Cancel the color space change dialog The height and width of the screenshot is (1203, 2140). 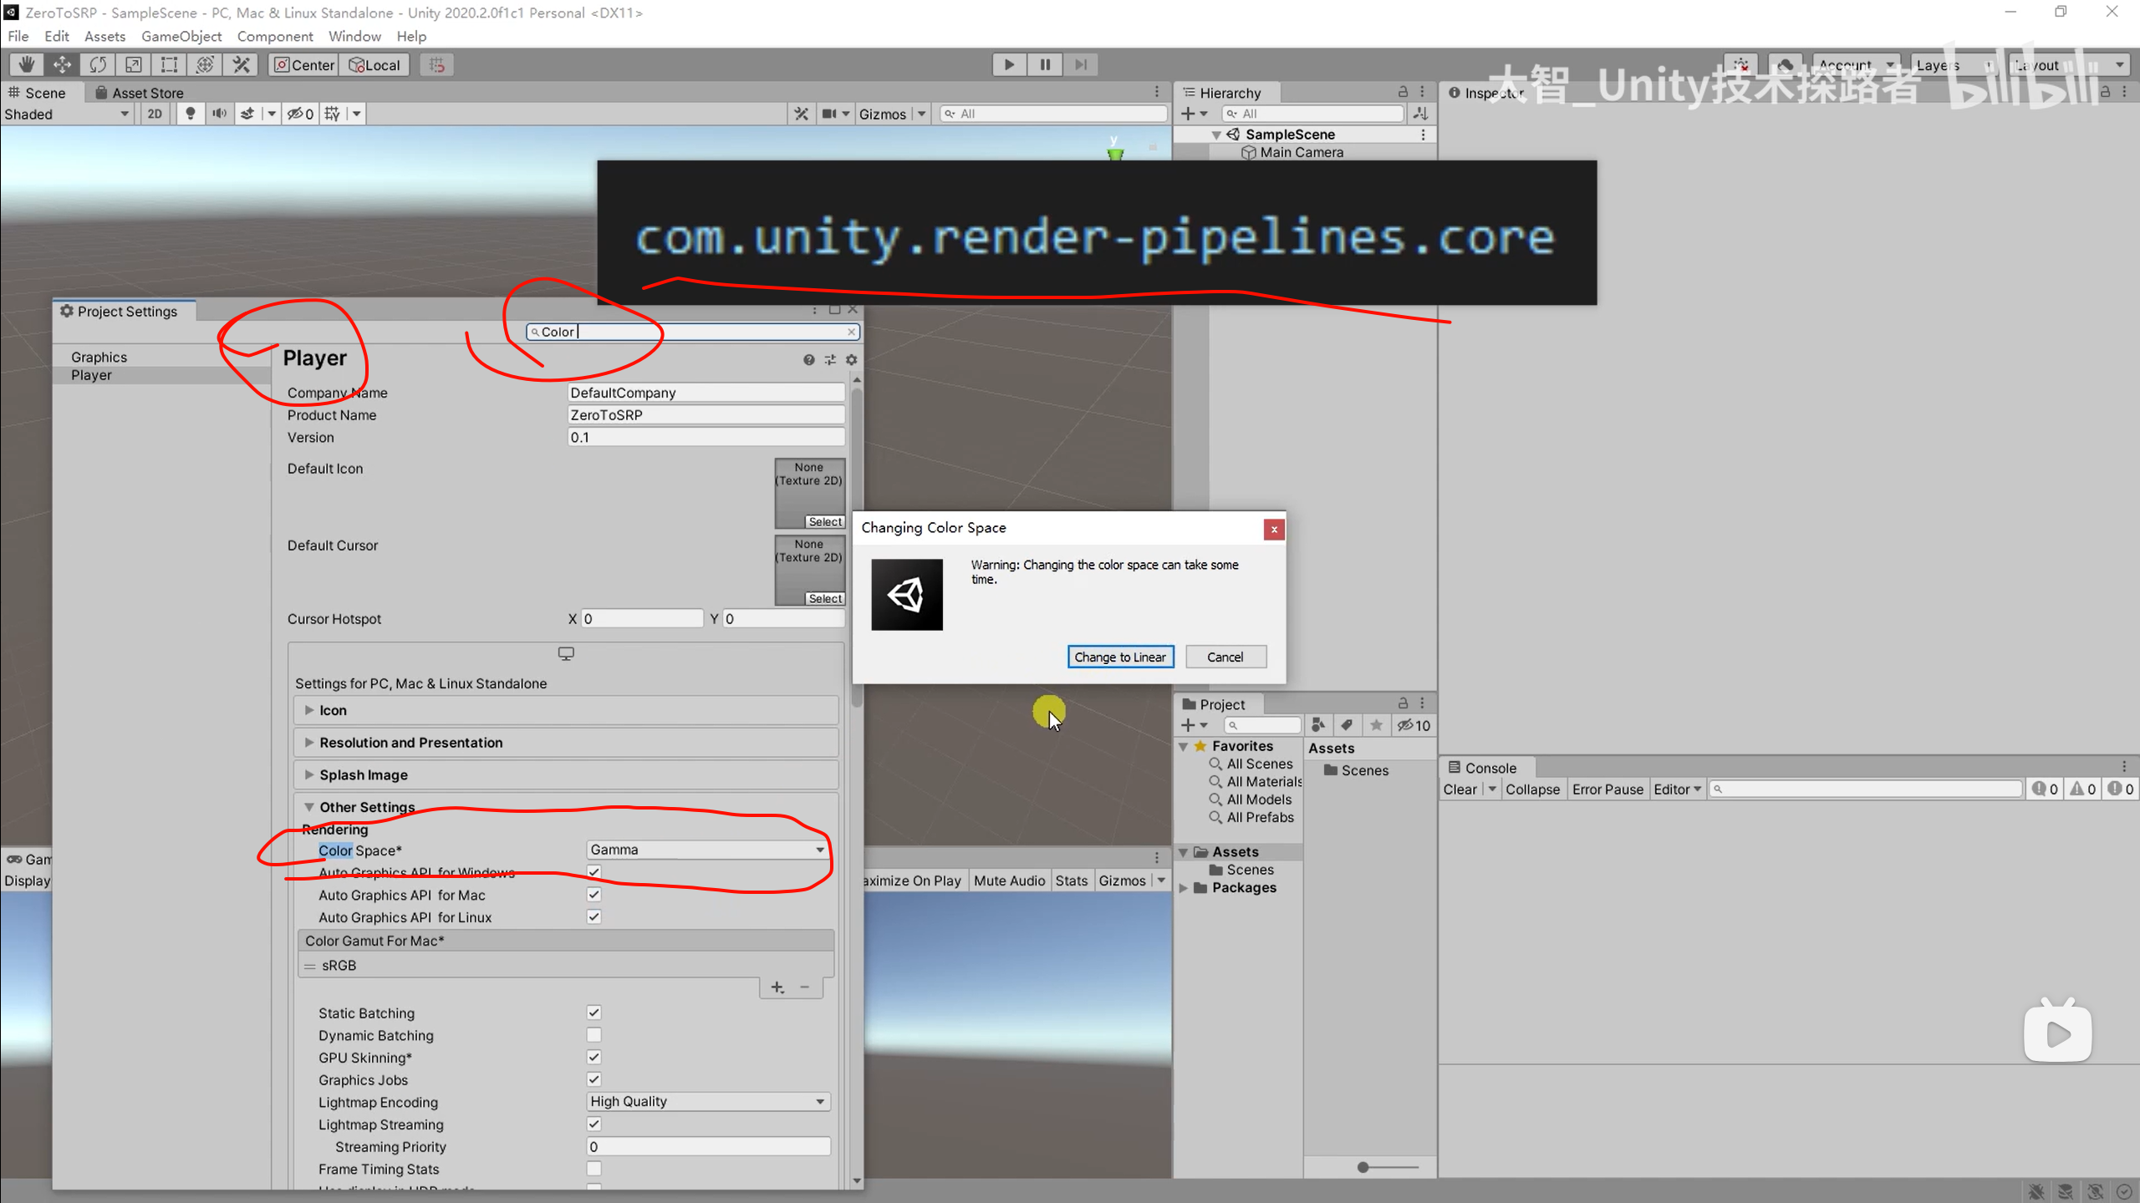(x=1225, y=657)
